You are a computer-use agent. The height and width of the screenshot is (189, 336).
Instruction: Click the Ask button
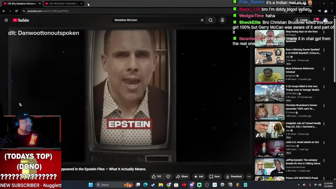tap(198, 176)
